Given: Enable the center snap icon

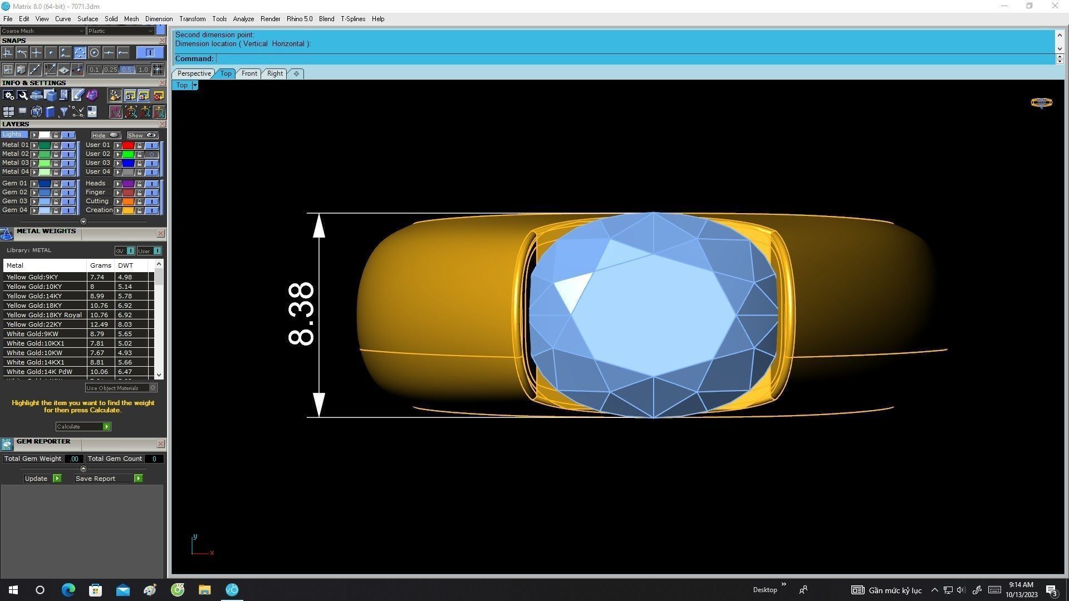Looking at the screenshot, I should pyautogui.click(x=94, y=53).
